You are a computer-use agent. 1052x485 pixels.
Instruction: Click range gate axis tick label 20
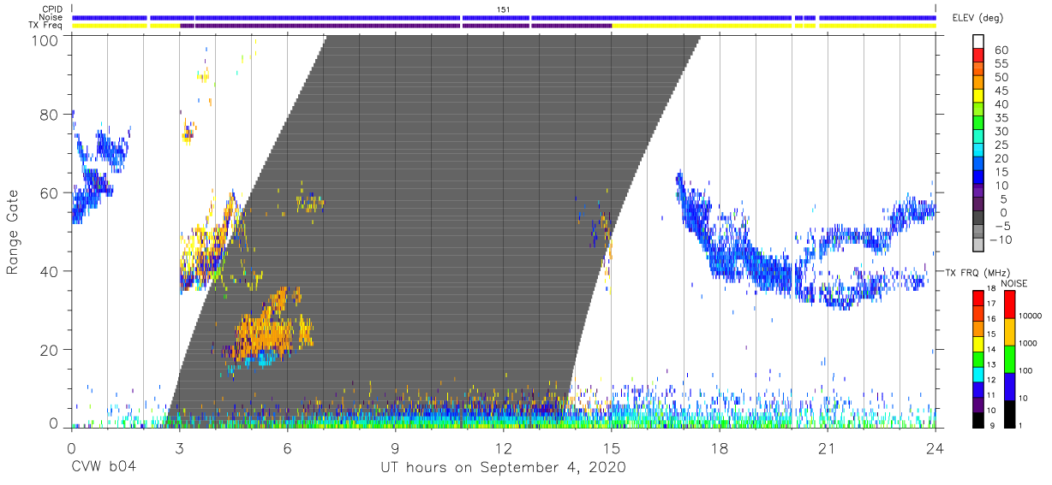49,350
